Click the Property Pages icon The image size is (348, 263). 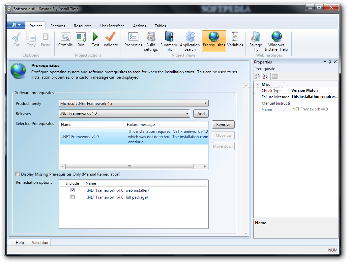tap(275, 76)
